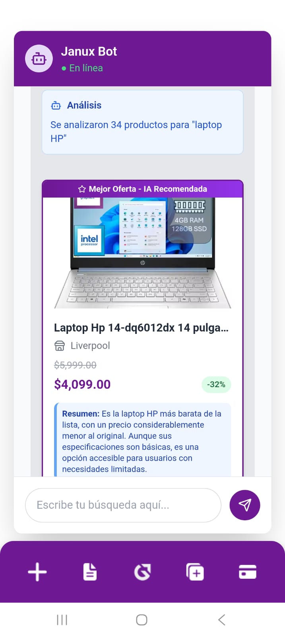
Task: Send the search with paper plane button
Action: (245, 505)
